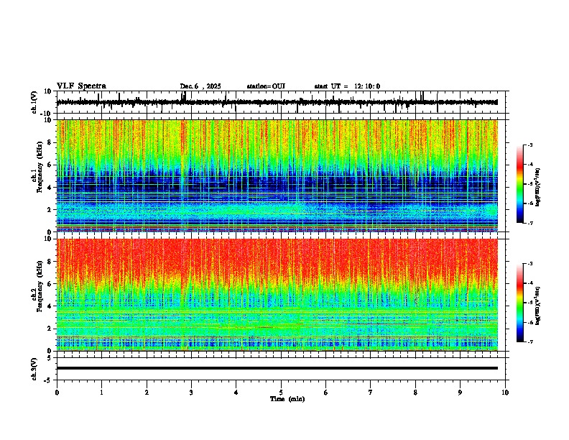
Task: Click the ch.2 "Frequency (kHz)" axis label
Action: pyautogui.click(x=39, y=286)
